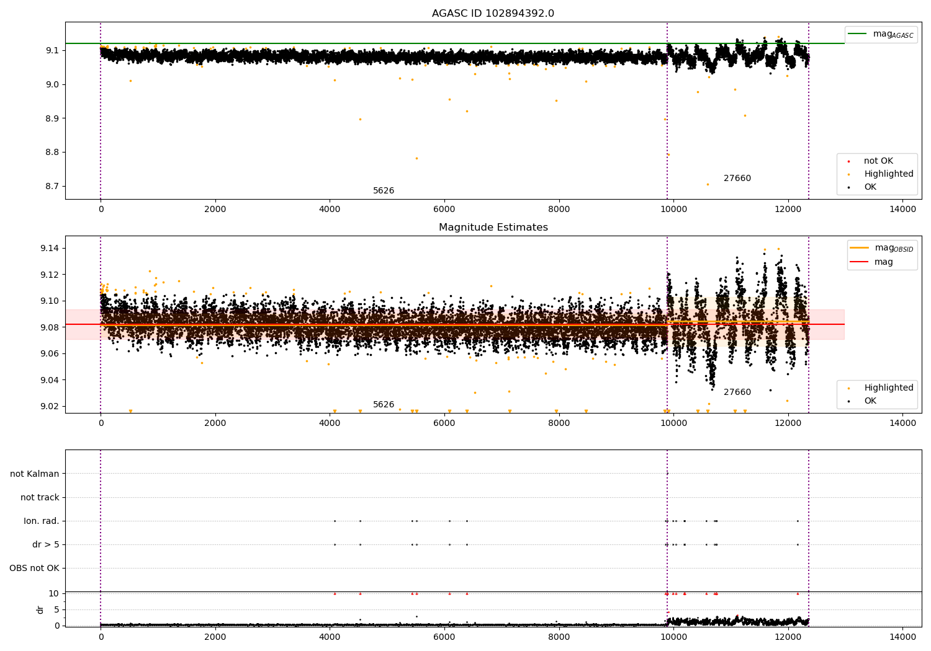Click the red 'mag' legend line
Image resolution: width=931 pixels, height=651 pixels.
859,262
